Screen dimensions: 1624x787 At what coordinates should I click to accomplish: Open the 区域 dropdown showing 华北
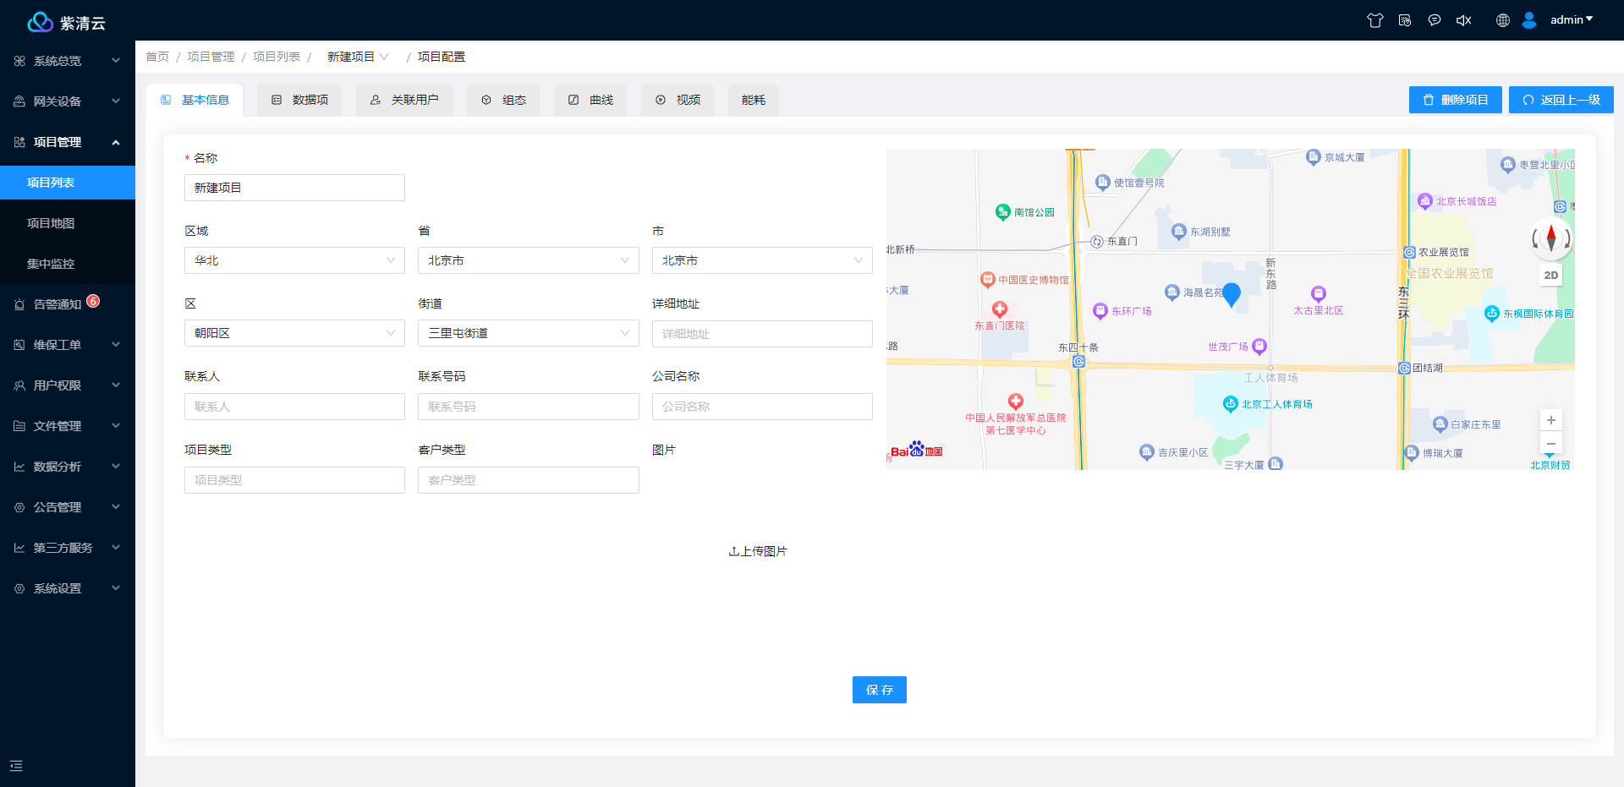pos(294,260)
